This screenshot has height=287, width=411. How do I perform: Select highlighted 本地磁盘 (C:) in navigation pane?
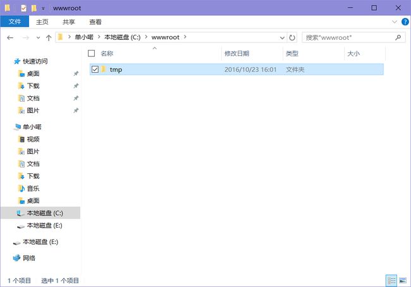[40, 213]
